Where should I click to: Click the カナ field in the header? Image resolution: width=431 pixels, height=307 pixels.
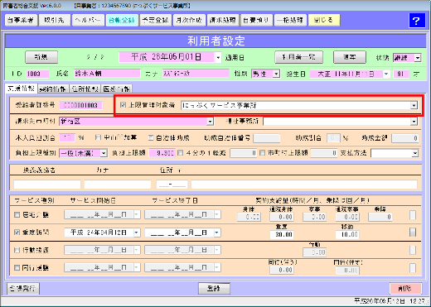click(196, 74)
